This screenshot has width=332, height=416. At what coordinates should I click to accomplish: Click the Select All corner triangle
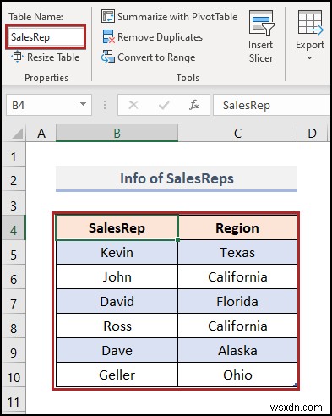click(x=18, y=134)
